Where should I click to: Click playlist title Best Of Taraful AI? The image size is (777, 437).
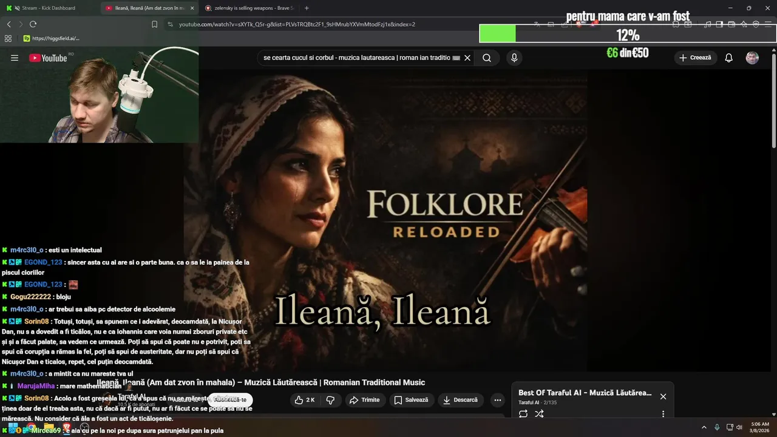[585, 393]
